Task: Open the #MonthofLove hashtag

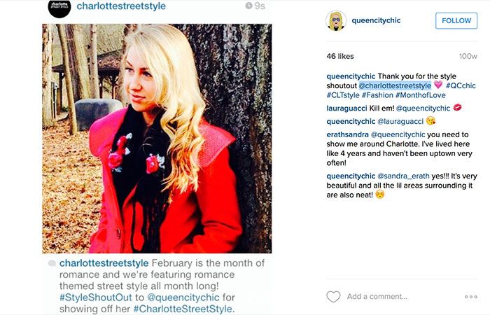Action: (420, 95)
